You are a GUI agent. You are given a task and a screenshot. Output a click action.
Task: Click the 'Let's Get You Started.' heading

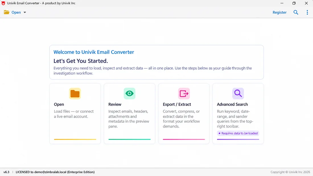[x=81, y=61]
